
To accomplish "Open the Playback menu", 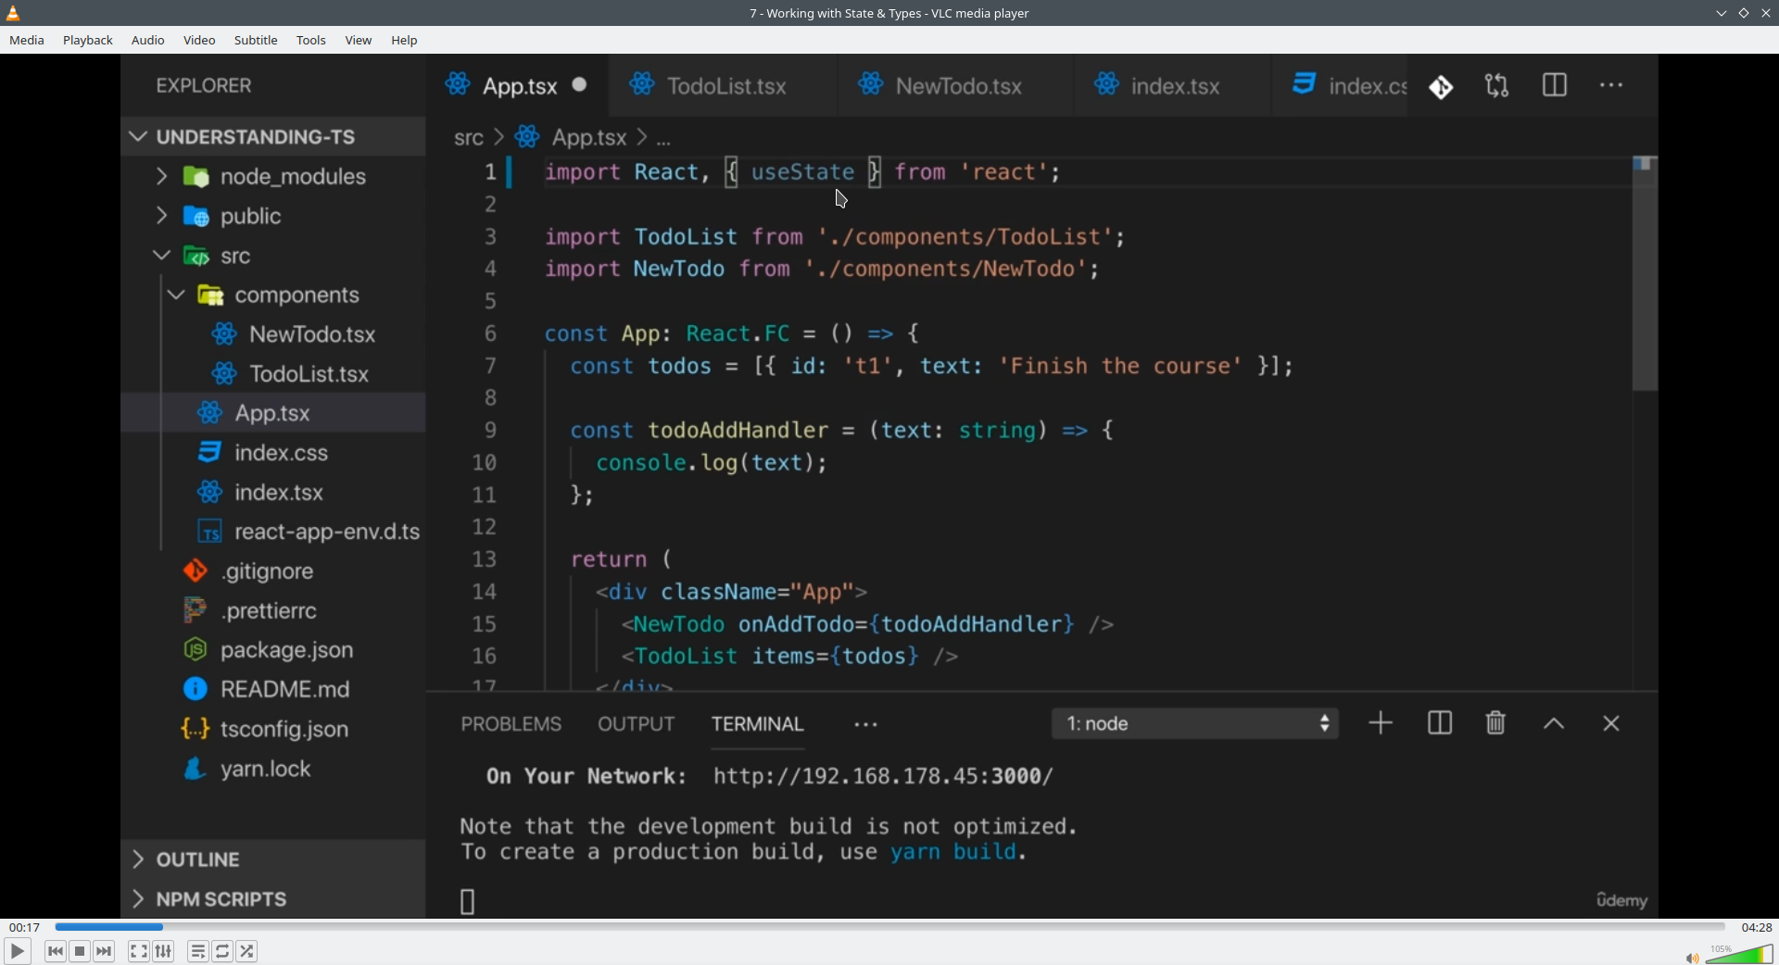I will (88, 41).
